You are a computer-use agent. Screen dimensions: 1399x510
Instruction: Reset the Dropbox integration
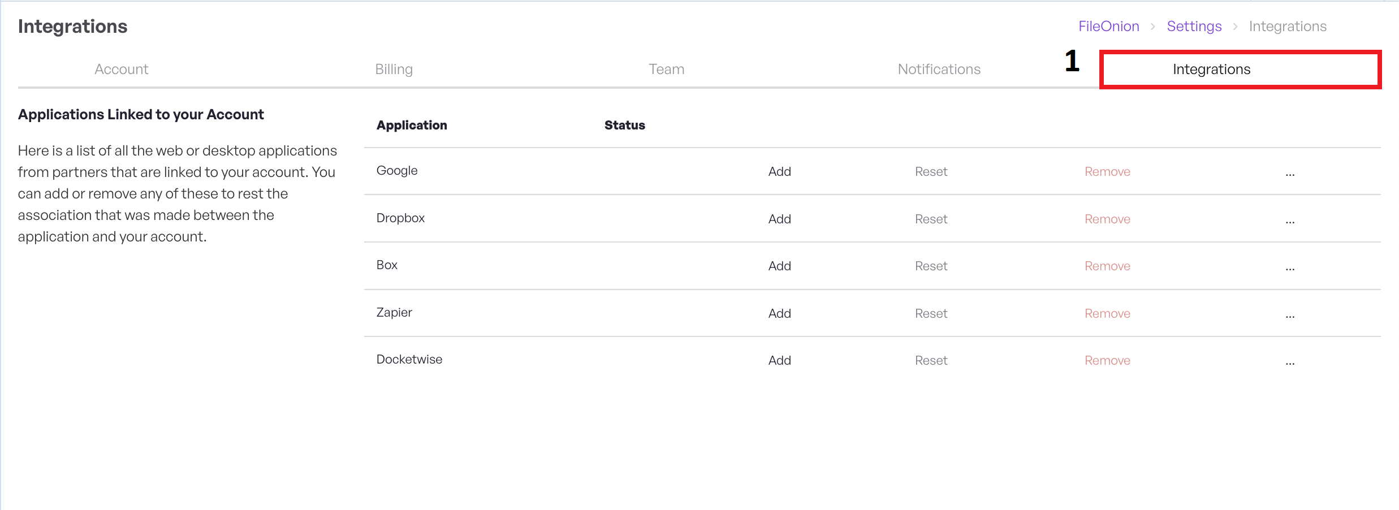coord(931,219)
